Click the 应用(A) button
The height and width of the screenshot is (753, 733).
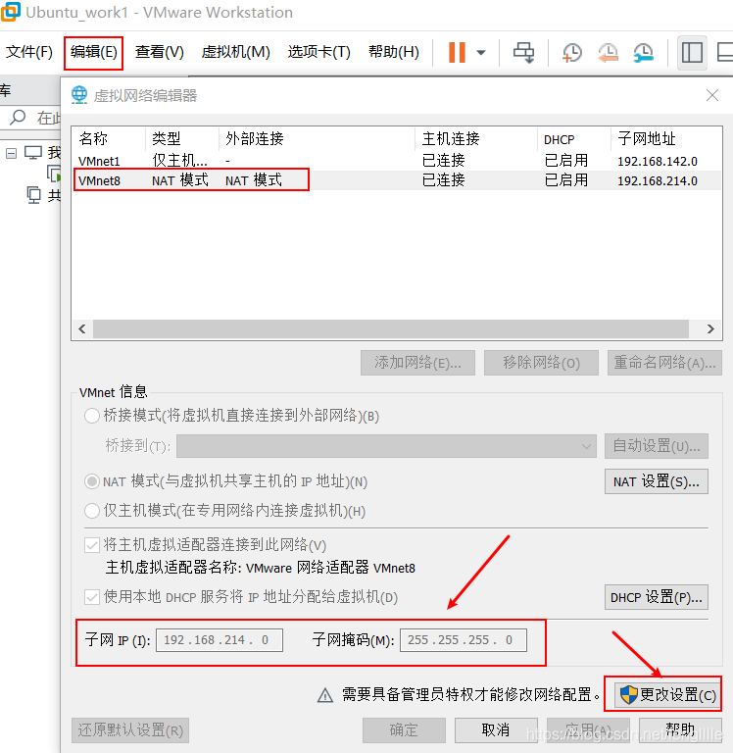tap(588, 730)
